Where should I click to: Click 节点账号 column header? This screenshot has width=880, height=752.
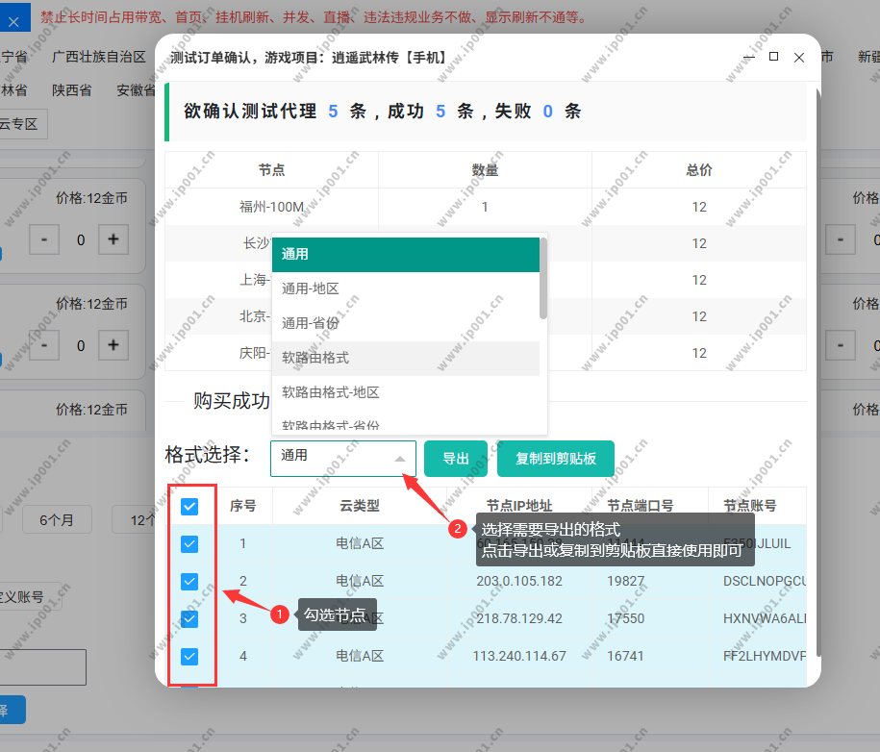click(x=750, y=506)
